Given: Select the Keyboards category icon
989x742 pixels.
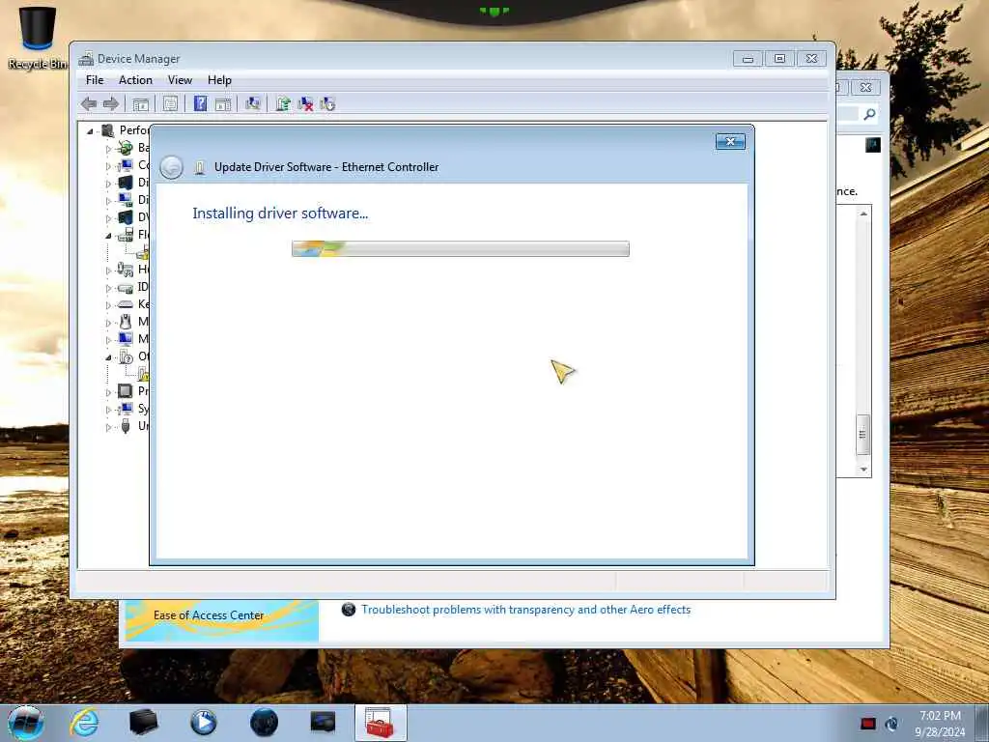Looking at the screenshot, I should pyautogui.click(x=126, y=304).
